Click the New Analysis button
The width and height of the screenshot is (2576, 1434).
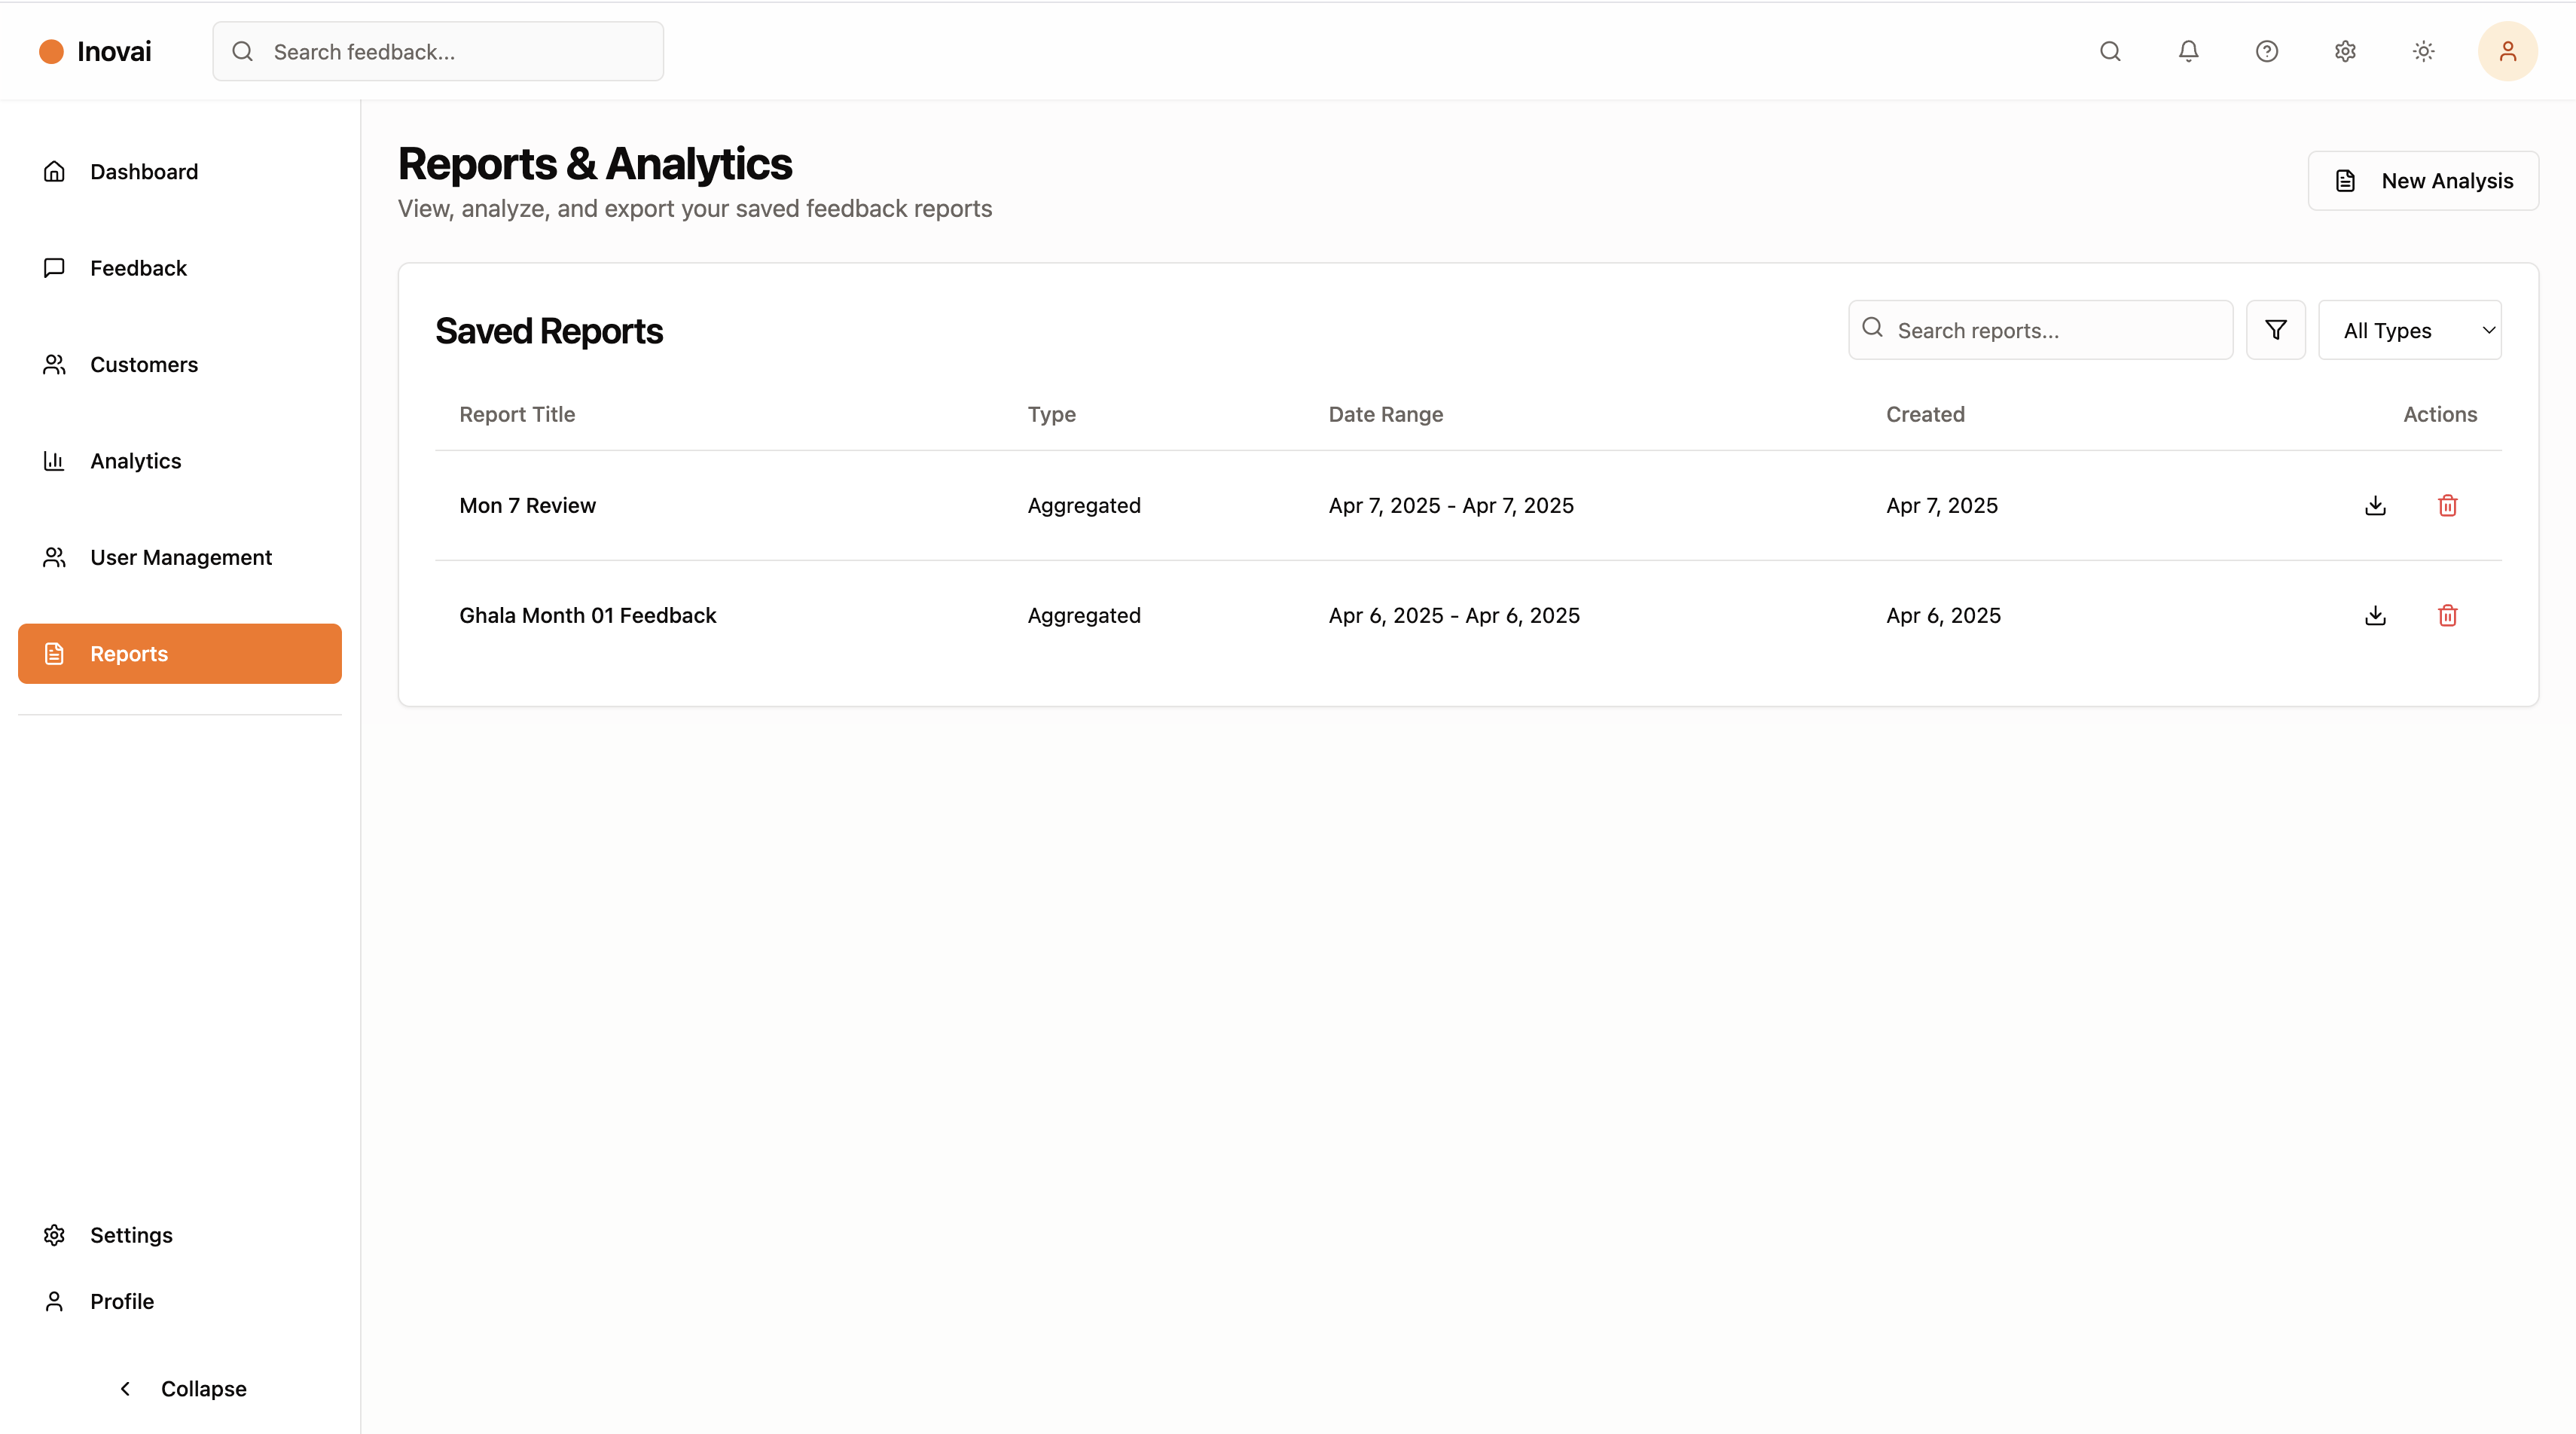[2422, 180]
